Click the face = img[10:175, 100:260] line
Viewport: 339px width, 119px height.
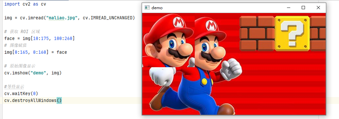coord(39,38)
